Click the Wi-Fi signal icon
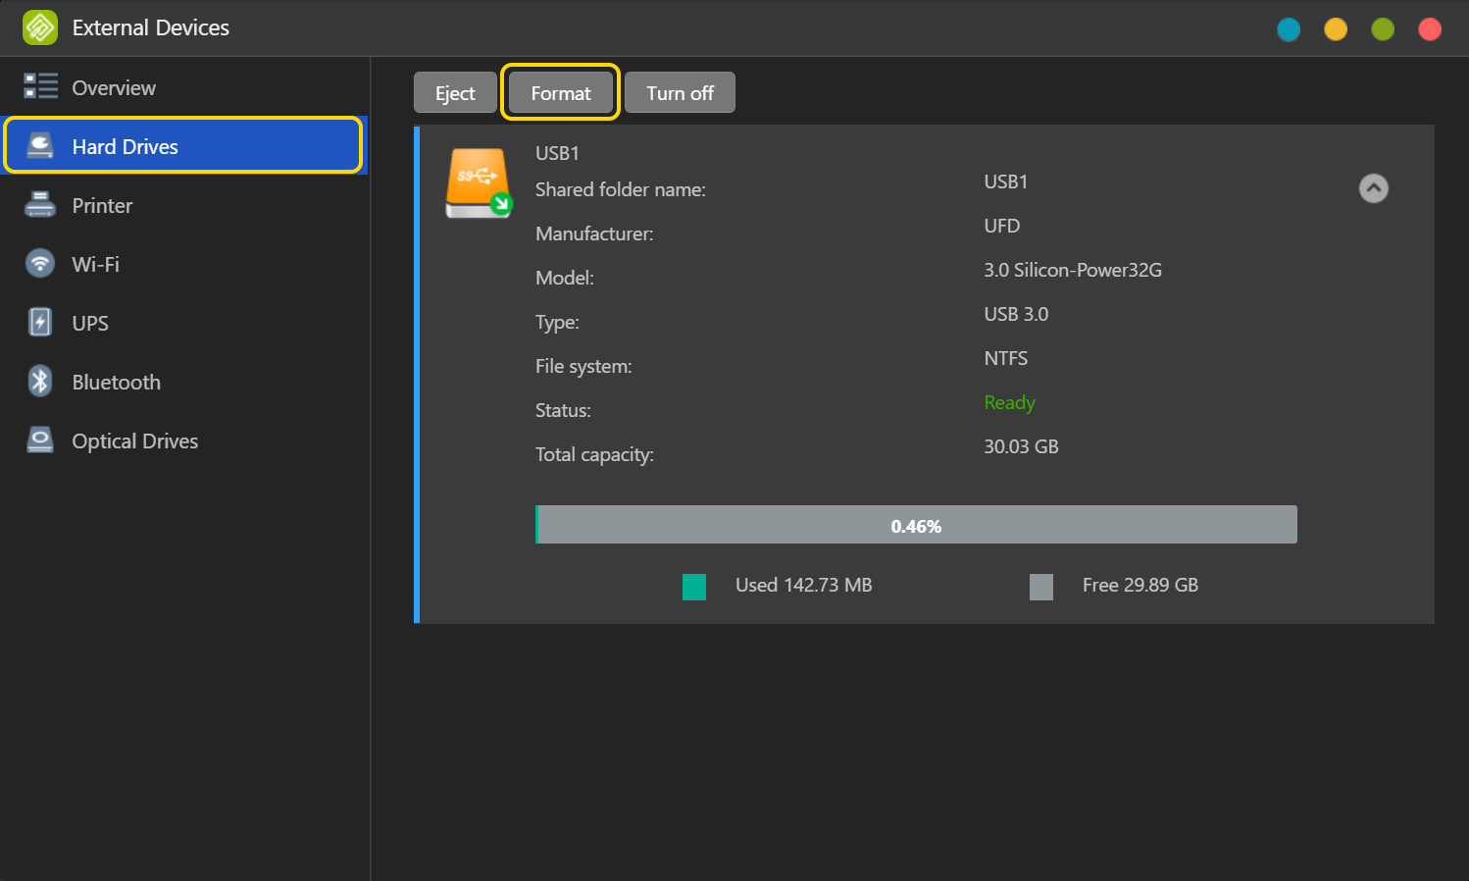 (40, 264)
